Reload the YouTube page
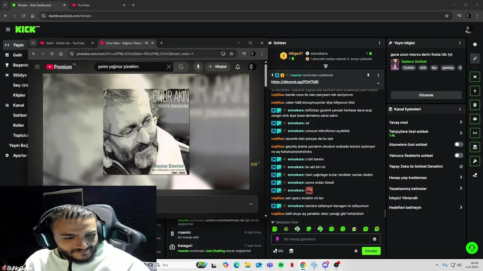Image resolution: width=483 pixels, height=271 pixels. 52,53
